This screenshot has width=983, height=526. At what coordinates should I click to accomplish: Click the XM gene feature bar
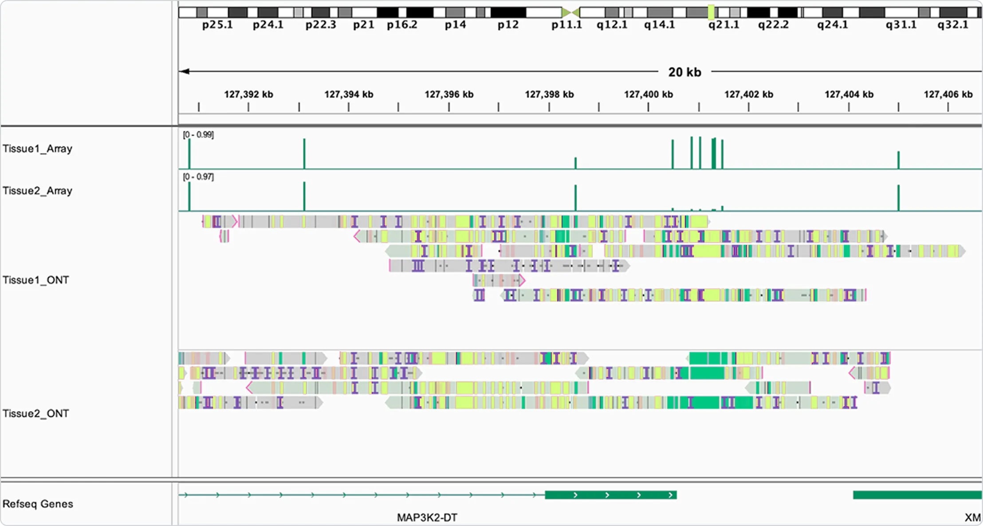click(917, 495)
